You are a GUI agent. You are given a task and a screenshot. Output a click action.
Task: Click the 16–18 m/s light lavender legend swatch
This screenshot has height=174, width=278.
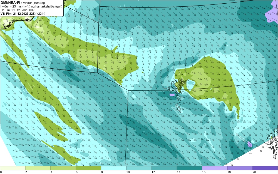(x=215, y=168)
